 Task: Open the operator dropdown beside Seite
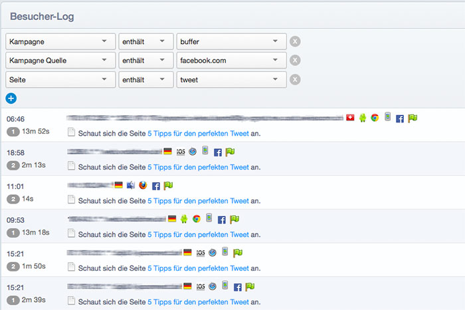coord(146,80)
